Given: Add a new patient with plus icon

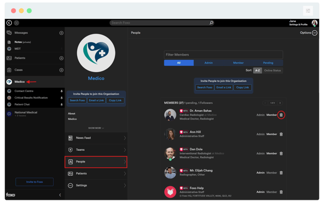Looking at the screenshot, I should pyautogui.click(x=61, y=58).
